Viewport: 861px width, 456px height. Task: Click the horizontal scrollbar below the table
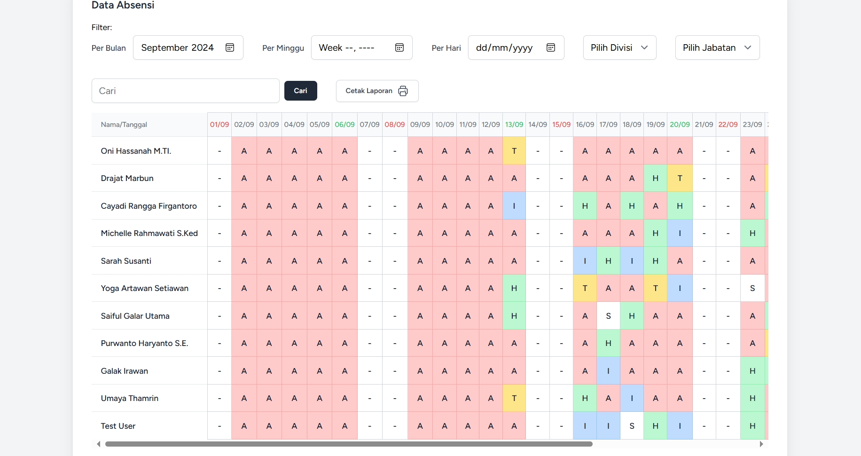coord(349,444)
